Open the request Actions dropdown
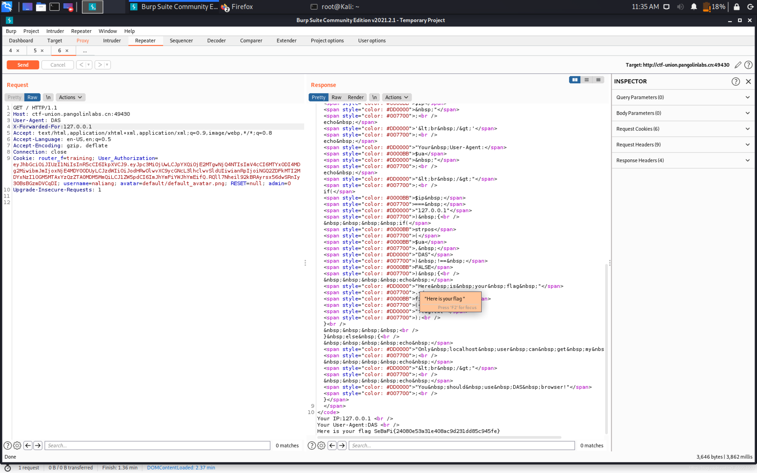This screenshot has width=757, height=473. pos(70,97)
